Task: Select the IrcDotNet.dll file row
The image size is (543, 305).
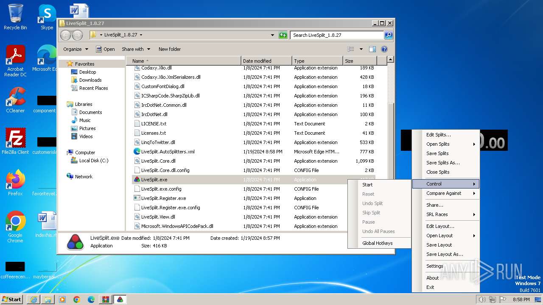Action: (254, 114)
